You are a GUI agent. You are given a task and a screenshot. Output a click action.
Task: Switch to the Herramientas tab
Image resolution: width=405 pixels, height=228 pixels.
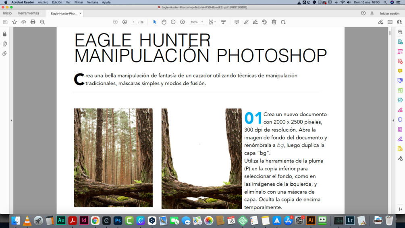click(x=29, y=13)
